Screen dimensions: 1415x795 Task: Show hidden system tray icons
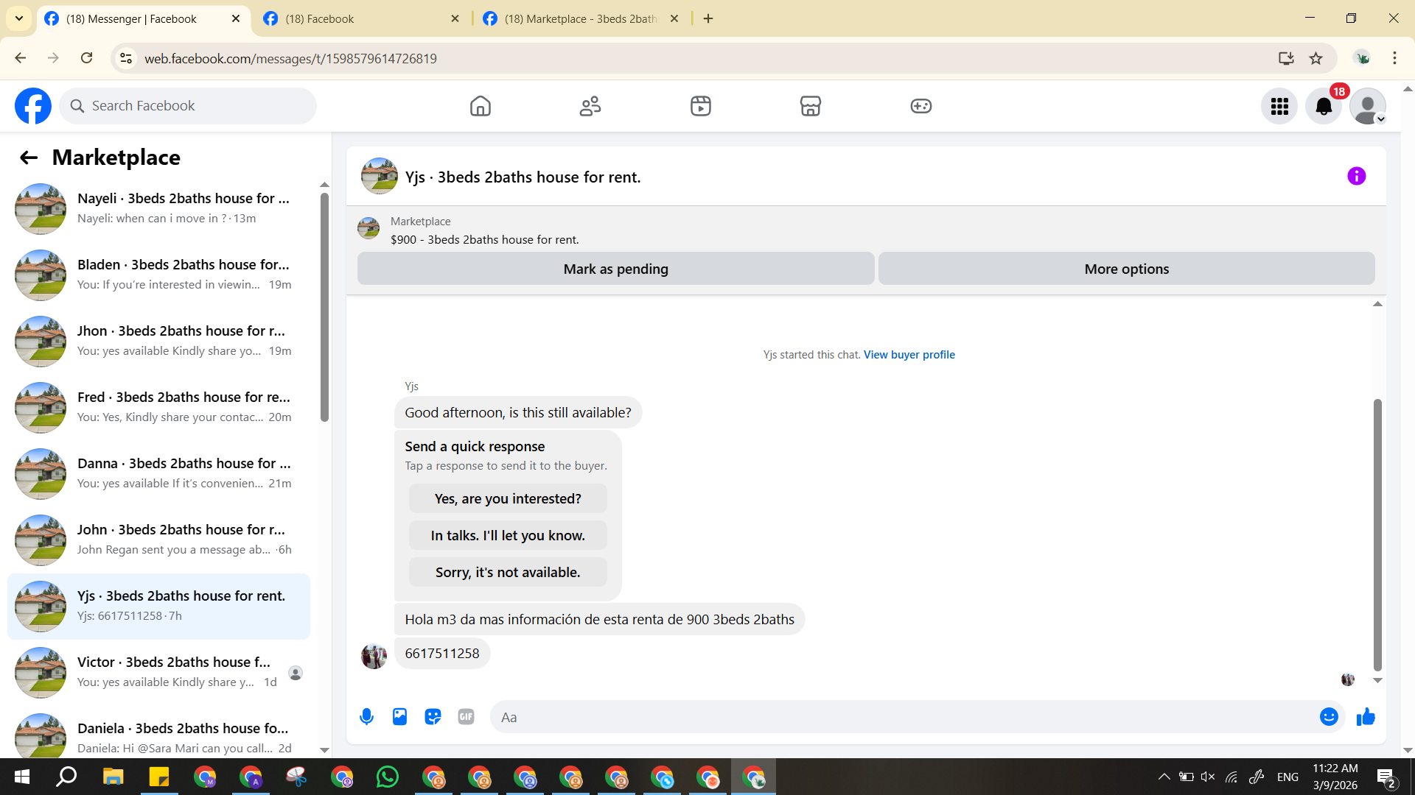click(1164, 777)
